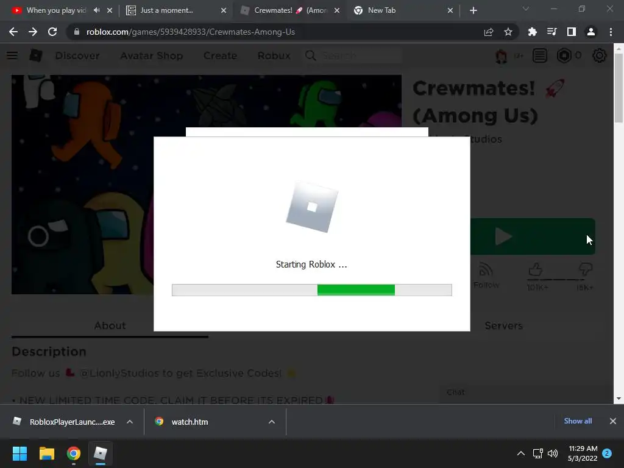The width and height of the screenshot is (624, 468).
Task: Open the Roblox hamburger navigation menu
Action: [12, 55]
